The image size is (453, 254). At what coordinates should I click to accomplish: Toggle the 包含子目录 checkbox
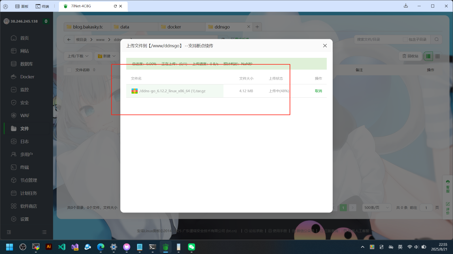tap(405, 40)
